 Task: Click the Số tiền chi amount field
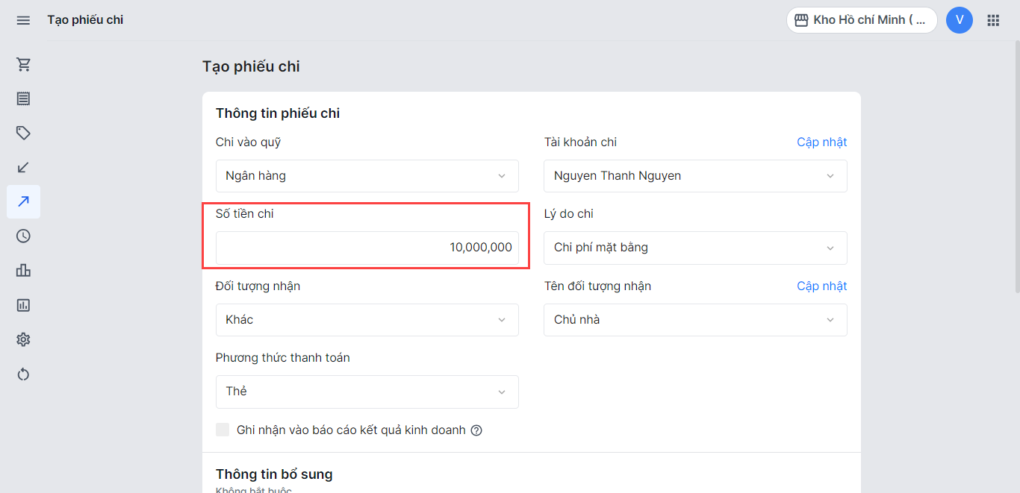click(x=367, y=248)
